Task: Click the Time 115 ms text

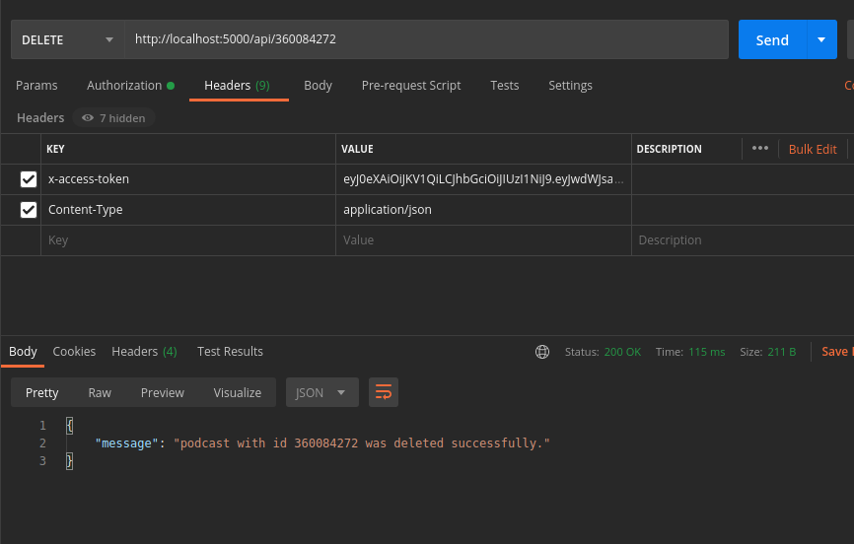Action: [690, 352]
